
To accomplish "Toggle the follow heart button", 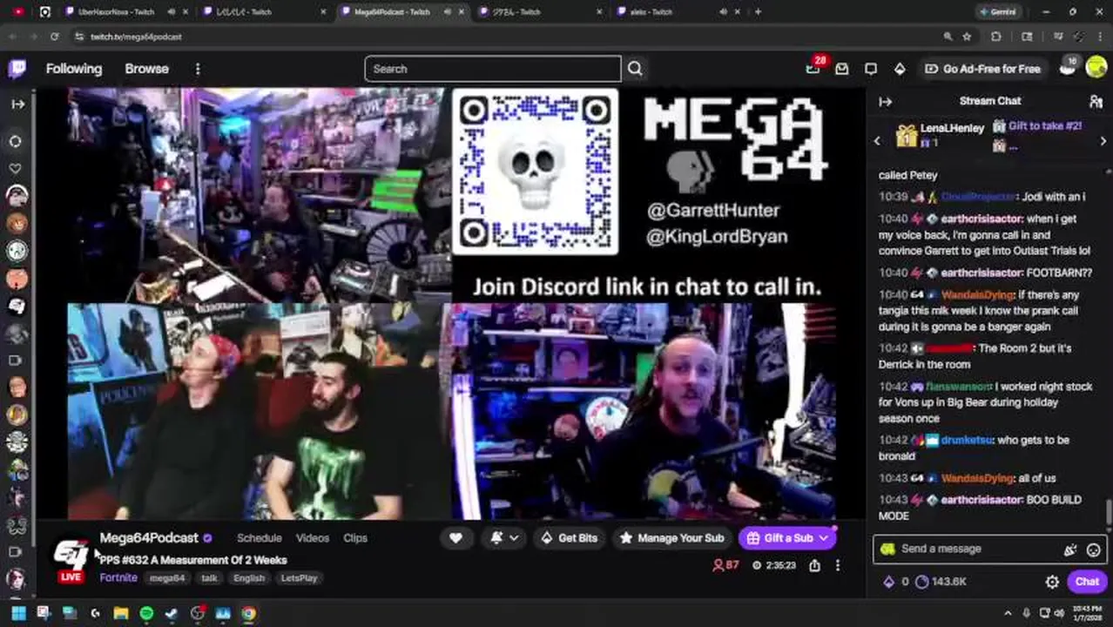I will (455, 538).
